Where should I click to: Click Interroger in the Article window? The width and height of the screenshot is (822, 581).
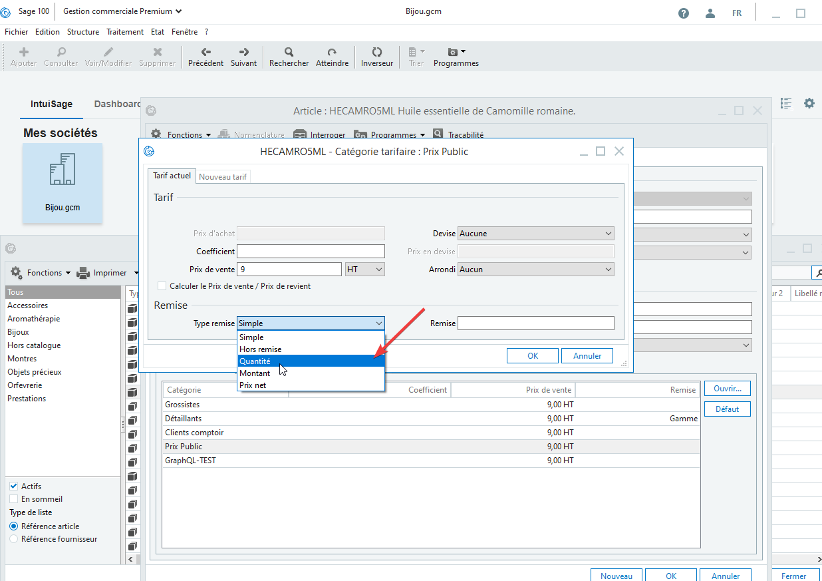(320, 134)
